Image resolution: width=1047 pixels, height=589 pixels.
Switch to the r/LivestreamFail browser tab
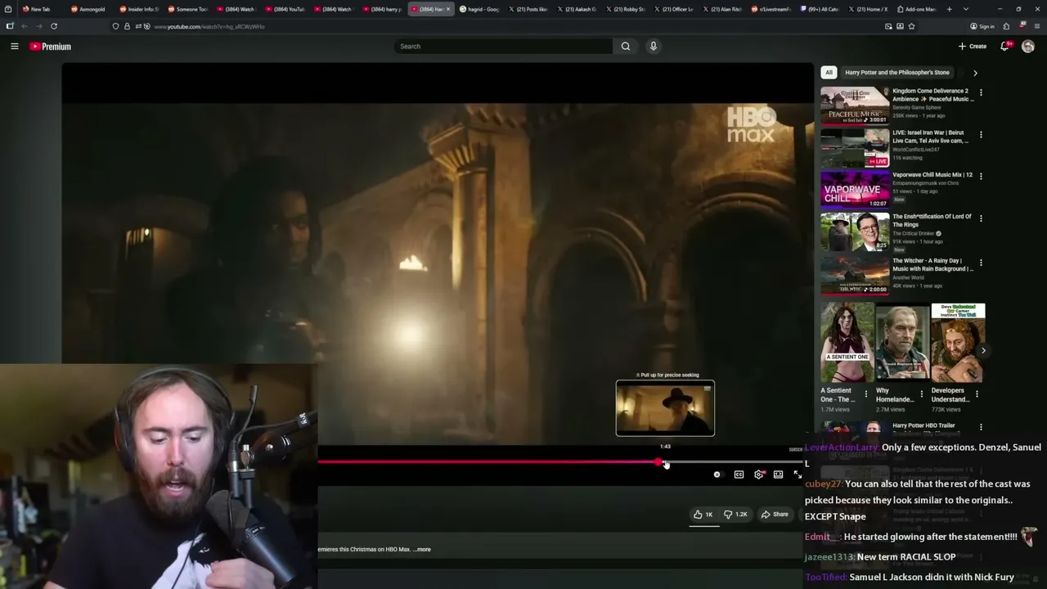point(769,9)
